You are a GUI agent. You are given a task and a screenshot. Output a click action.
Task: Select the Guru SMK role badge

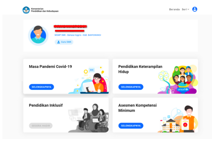[x=64, y=42]
